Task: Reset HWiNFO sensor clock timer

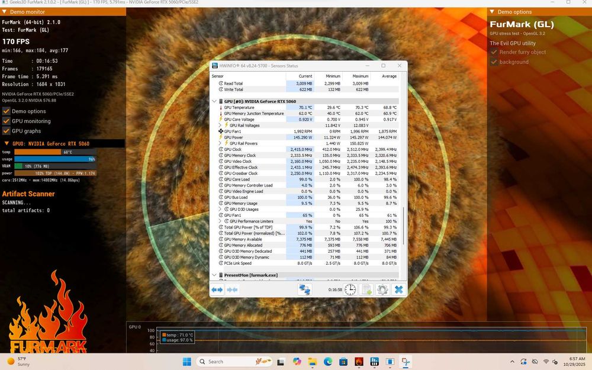Action: click(x=350, y=289)
